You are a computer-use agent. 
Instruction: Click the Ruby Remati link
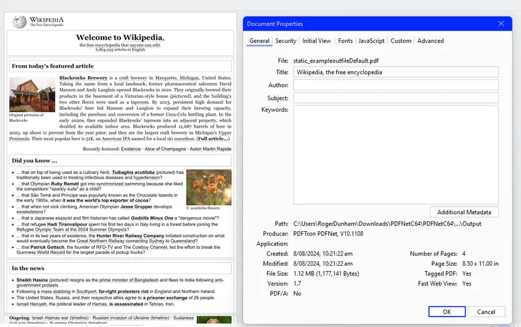click(64, 184)
